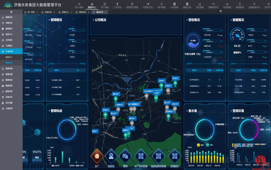Toggle the 区域划分 layer icon
Image resolution: width=271 pixels, height=170 pixels.
pos(174,156)
